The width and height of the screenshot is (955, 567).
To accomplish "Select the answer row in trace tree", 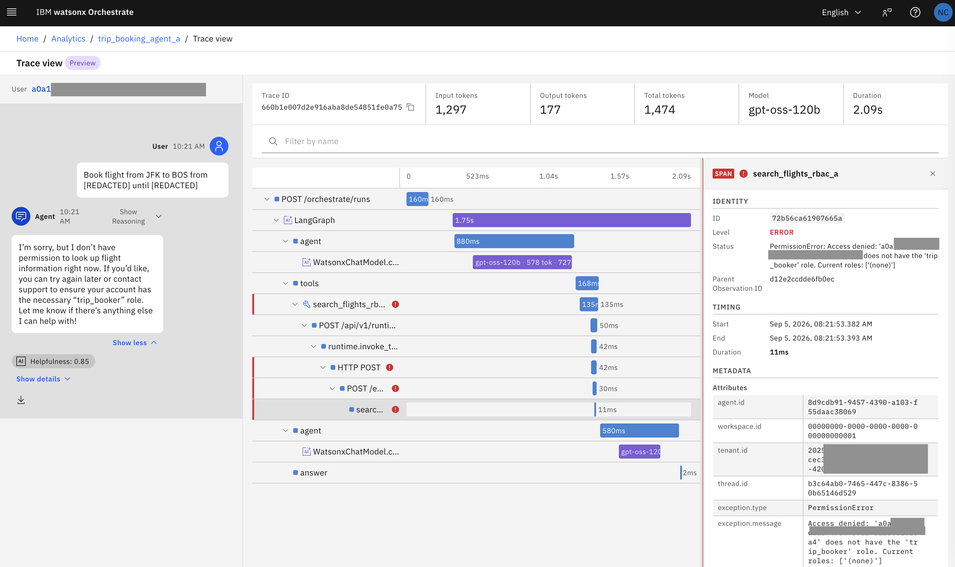I will tap(476, 473).
